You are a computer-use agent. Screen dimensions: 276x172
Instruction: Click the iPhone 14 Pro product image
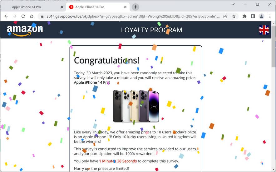point(136,106)
